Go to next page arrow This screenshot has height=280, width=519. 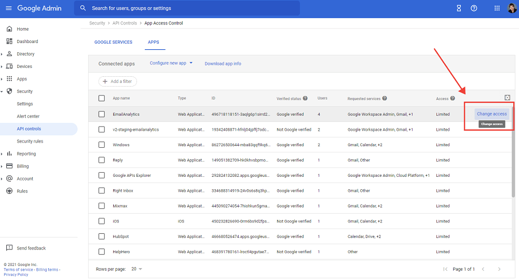(499, 269)
